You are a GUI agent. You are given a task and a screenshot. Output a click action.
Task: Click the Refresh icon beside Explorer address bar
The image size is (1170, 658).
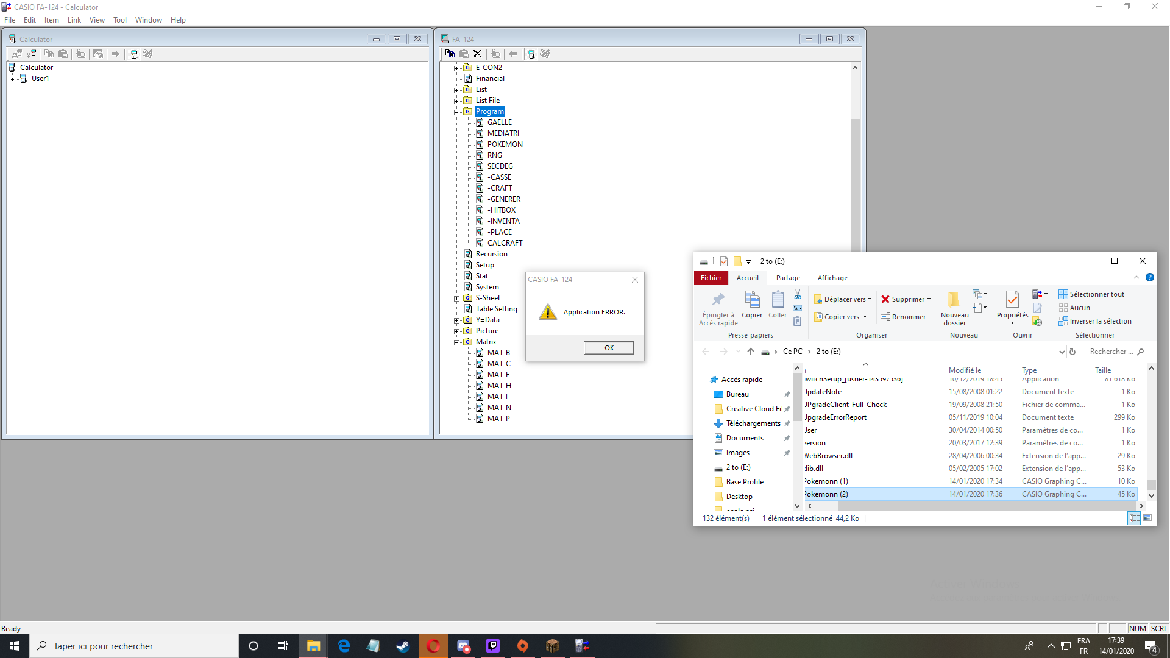coord(1072,352)
